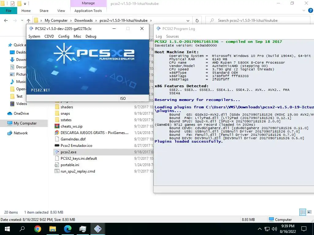The width and height of the screenshot is (314, 235).
Task: Select the PCSX2_keys.ini.default file icon
Action: point(57,159)
